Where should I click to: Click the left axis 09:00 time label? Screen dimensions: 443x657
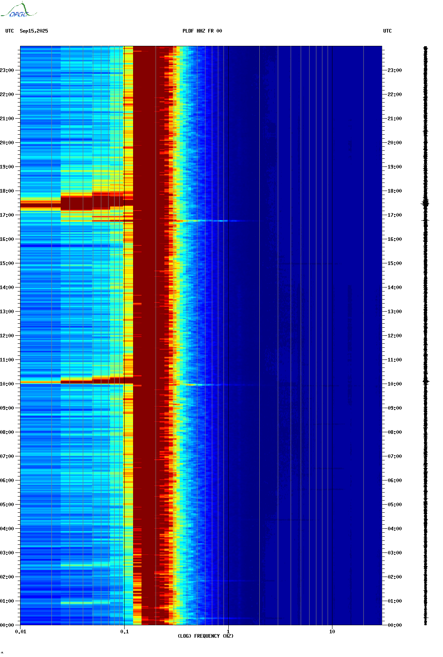7,408
